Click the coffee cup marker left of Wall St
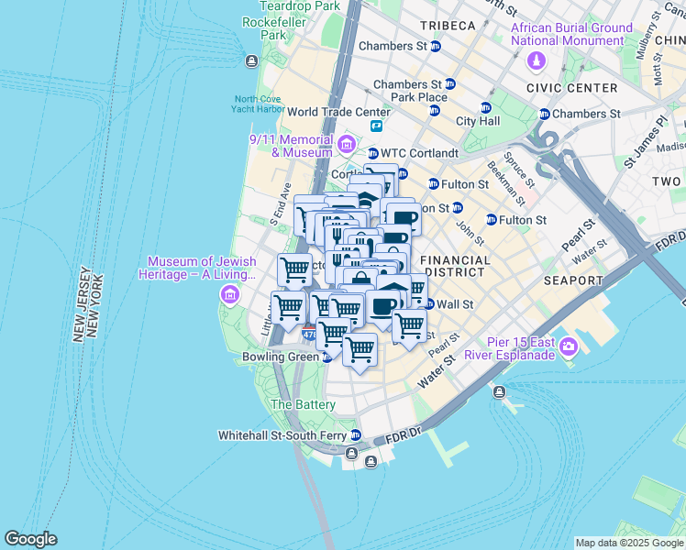 pos(382,309)
